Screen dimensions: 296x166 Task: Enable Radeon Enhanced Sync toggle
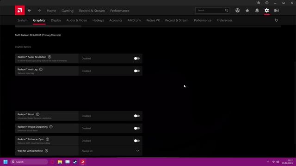137,141
